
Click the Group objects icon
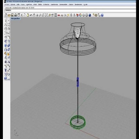pos(6,62)
